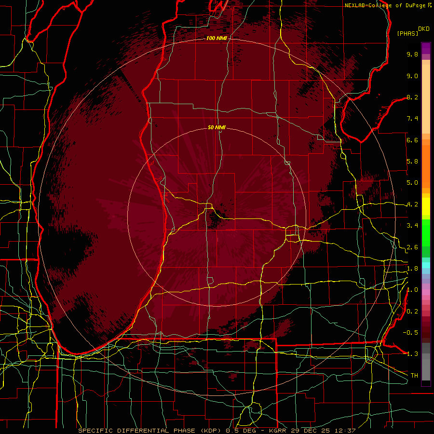Click the 1.3 value near the scale bottom
Image resolution: width=434 pixels, height=434 pixels.
[x=412, y=354]
